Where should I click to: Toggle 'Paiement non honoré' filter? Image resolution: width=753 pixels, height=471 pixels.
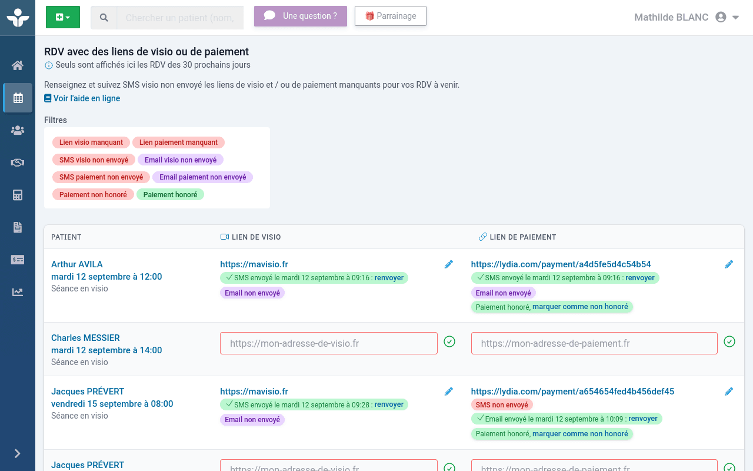coord(93,195)
